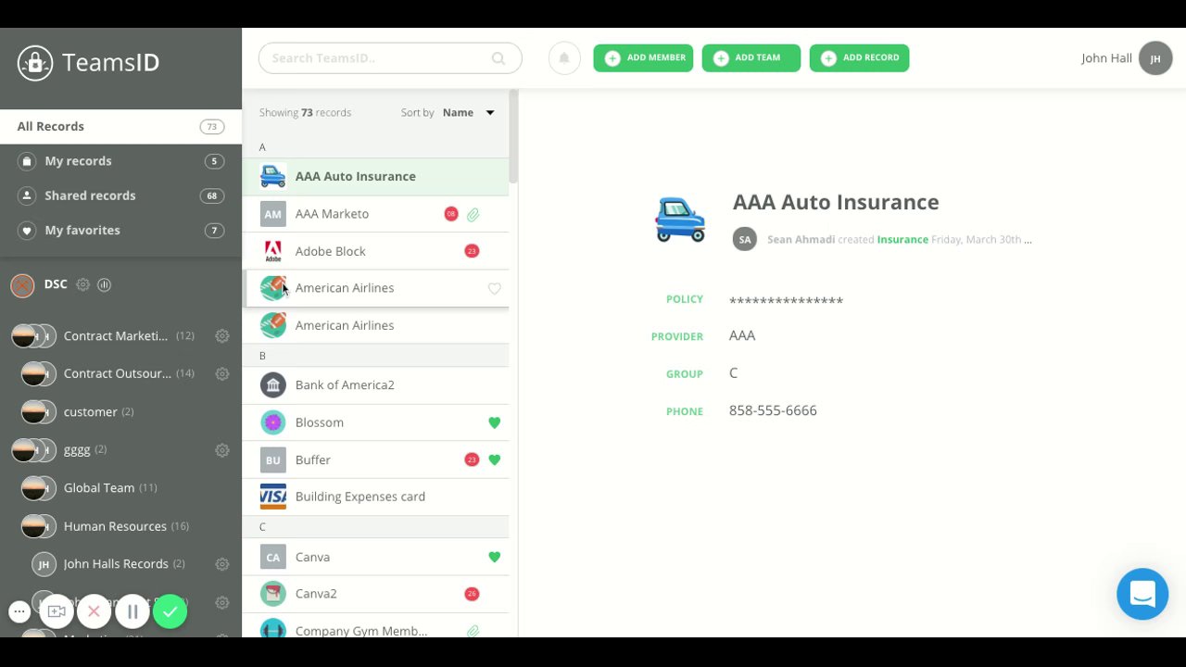Screen dimensions: 1186x667
Task: Select the Building Expenses card record
Action: point(375,497)
